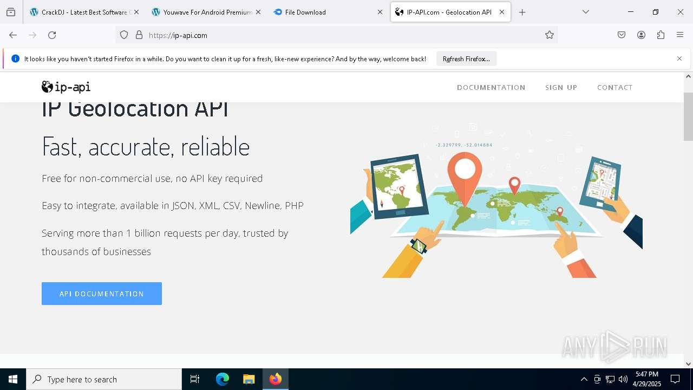
Task: Dismiss the Firefox notification bar
Action: coord(679,58)
